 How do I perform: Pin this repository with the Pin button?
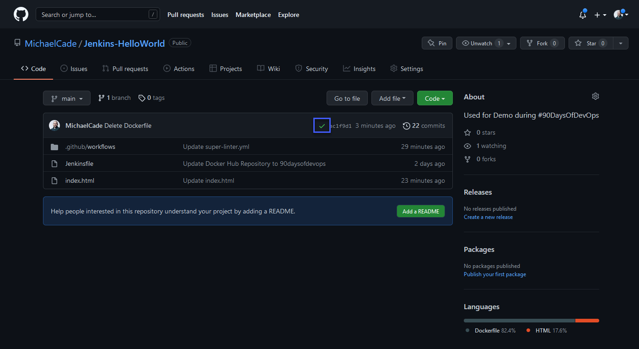click(437, 43)
